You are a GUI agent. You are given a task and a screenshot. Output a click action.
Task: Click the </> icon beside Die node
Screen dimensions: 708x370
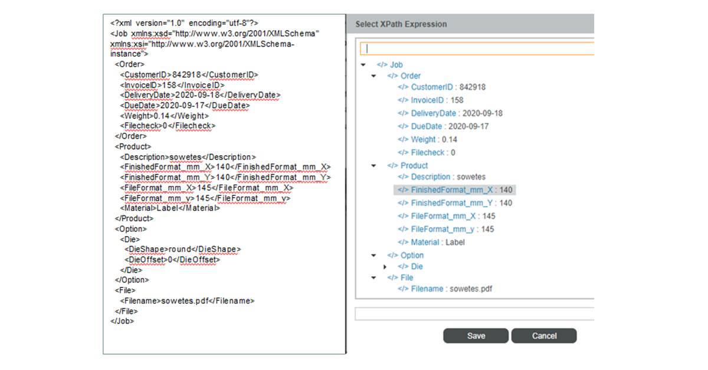[404, 266]
